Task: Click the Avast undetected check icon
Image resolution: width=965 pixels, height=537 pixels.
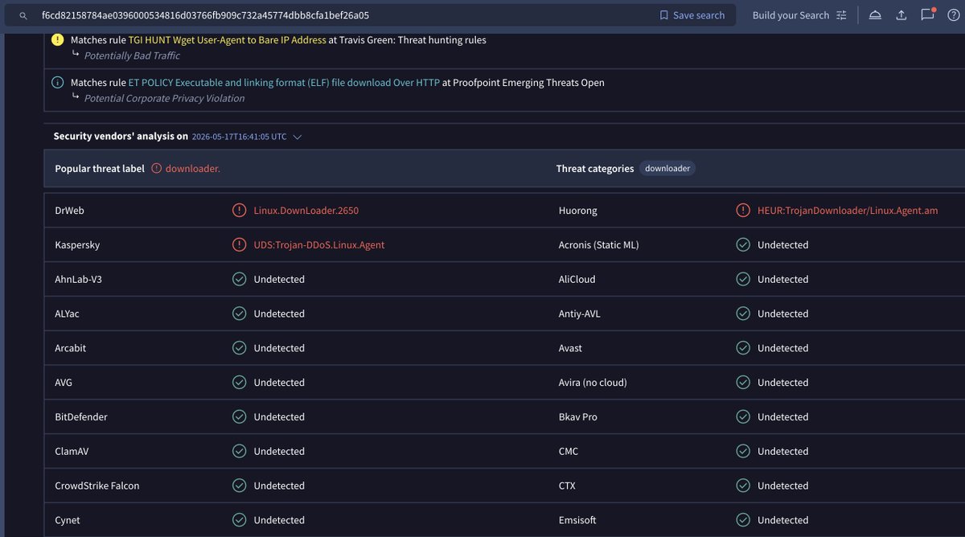Action: (743, 348)
